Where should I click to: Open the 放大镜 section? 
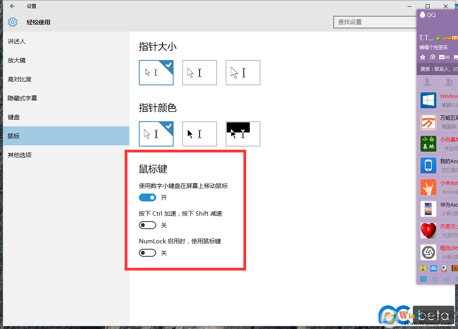[x=66, y=60]
